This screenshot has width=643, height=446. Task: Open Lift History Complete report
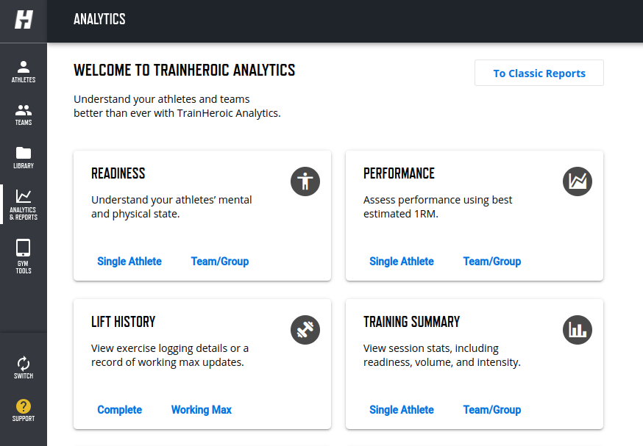point(120,410)
